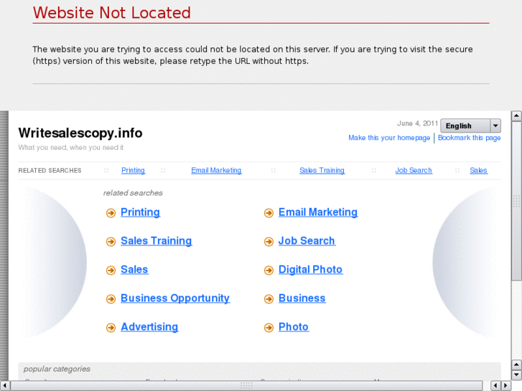Click the Writesalescopy.info site title
Screen dimensions: 522x391
point(80,133)
